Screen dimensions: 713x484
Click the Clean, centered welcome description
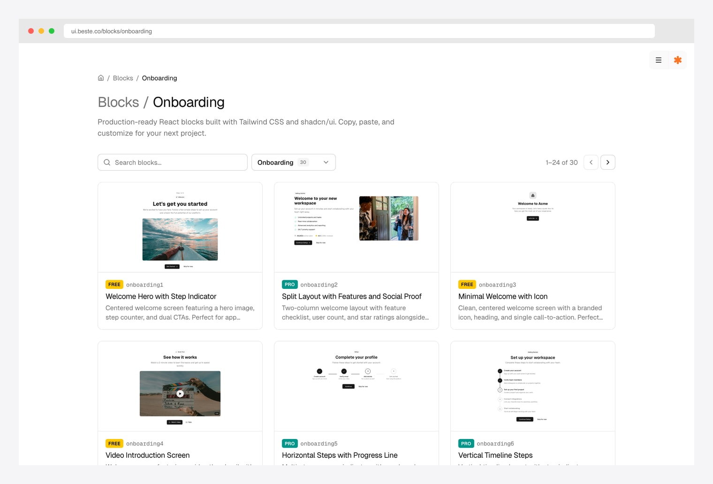[531, 313]
